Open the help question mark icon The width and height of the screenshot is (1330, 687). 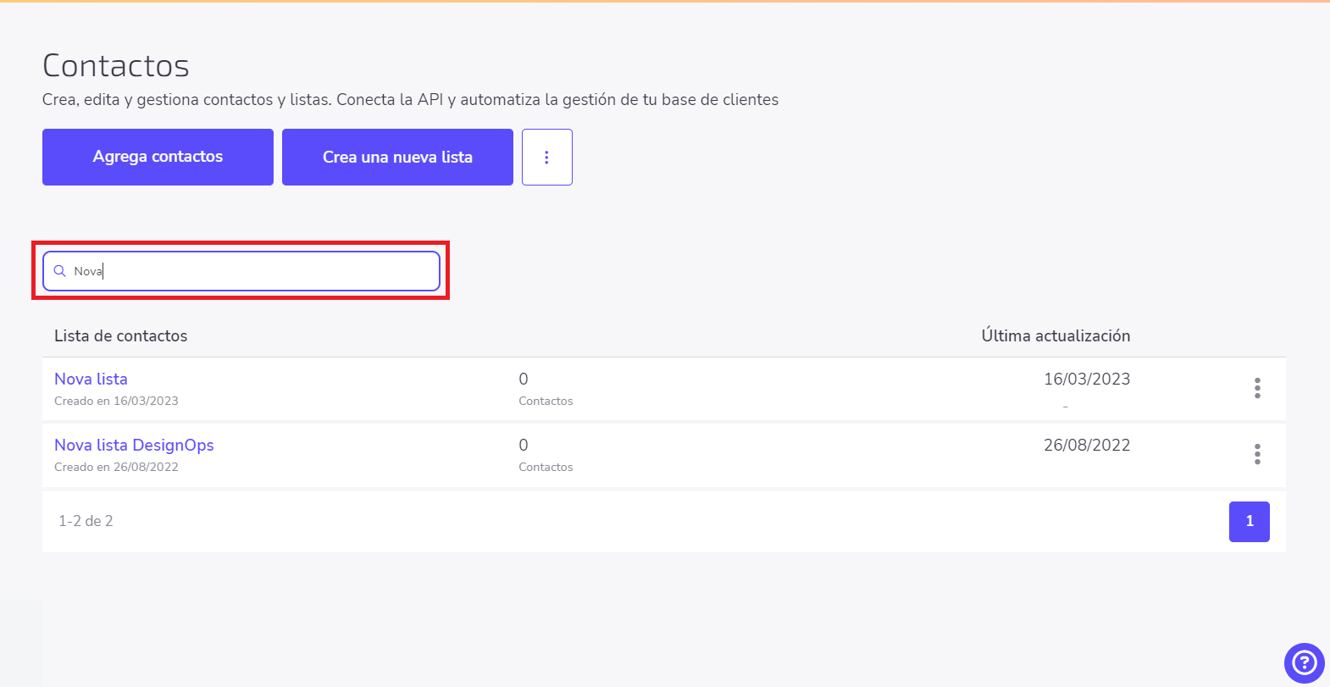click(x=1305, y=663)
